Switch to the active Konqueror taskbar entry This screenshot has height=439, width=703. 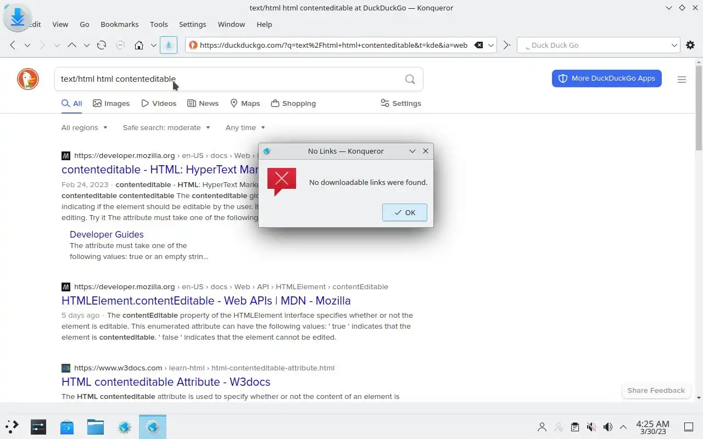[153, 426]
